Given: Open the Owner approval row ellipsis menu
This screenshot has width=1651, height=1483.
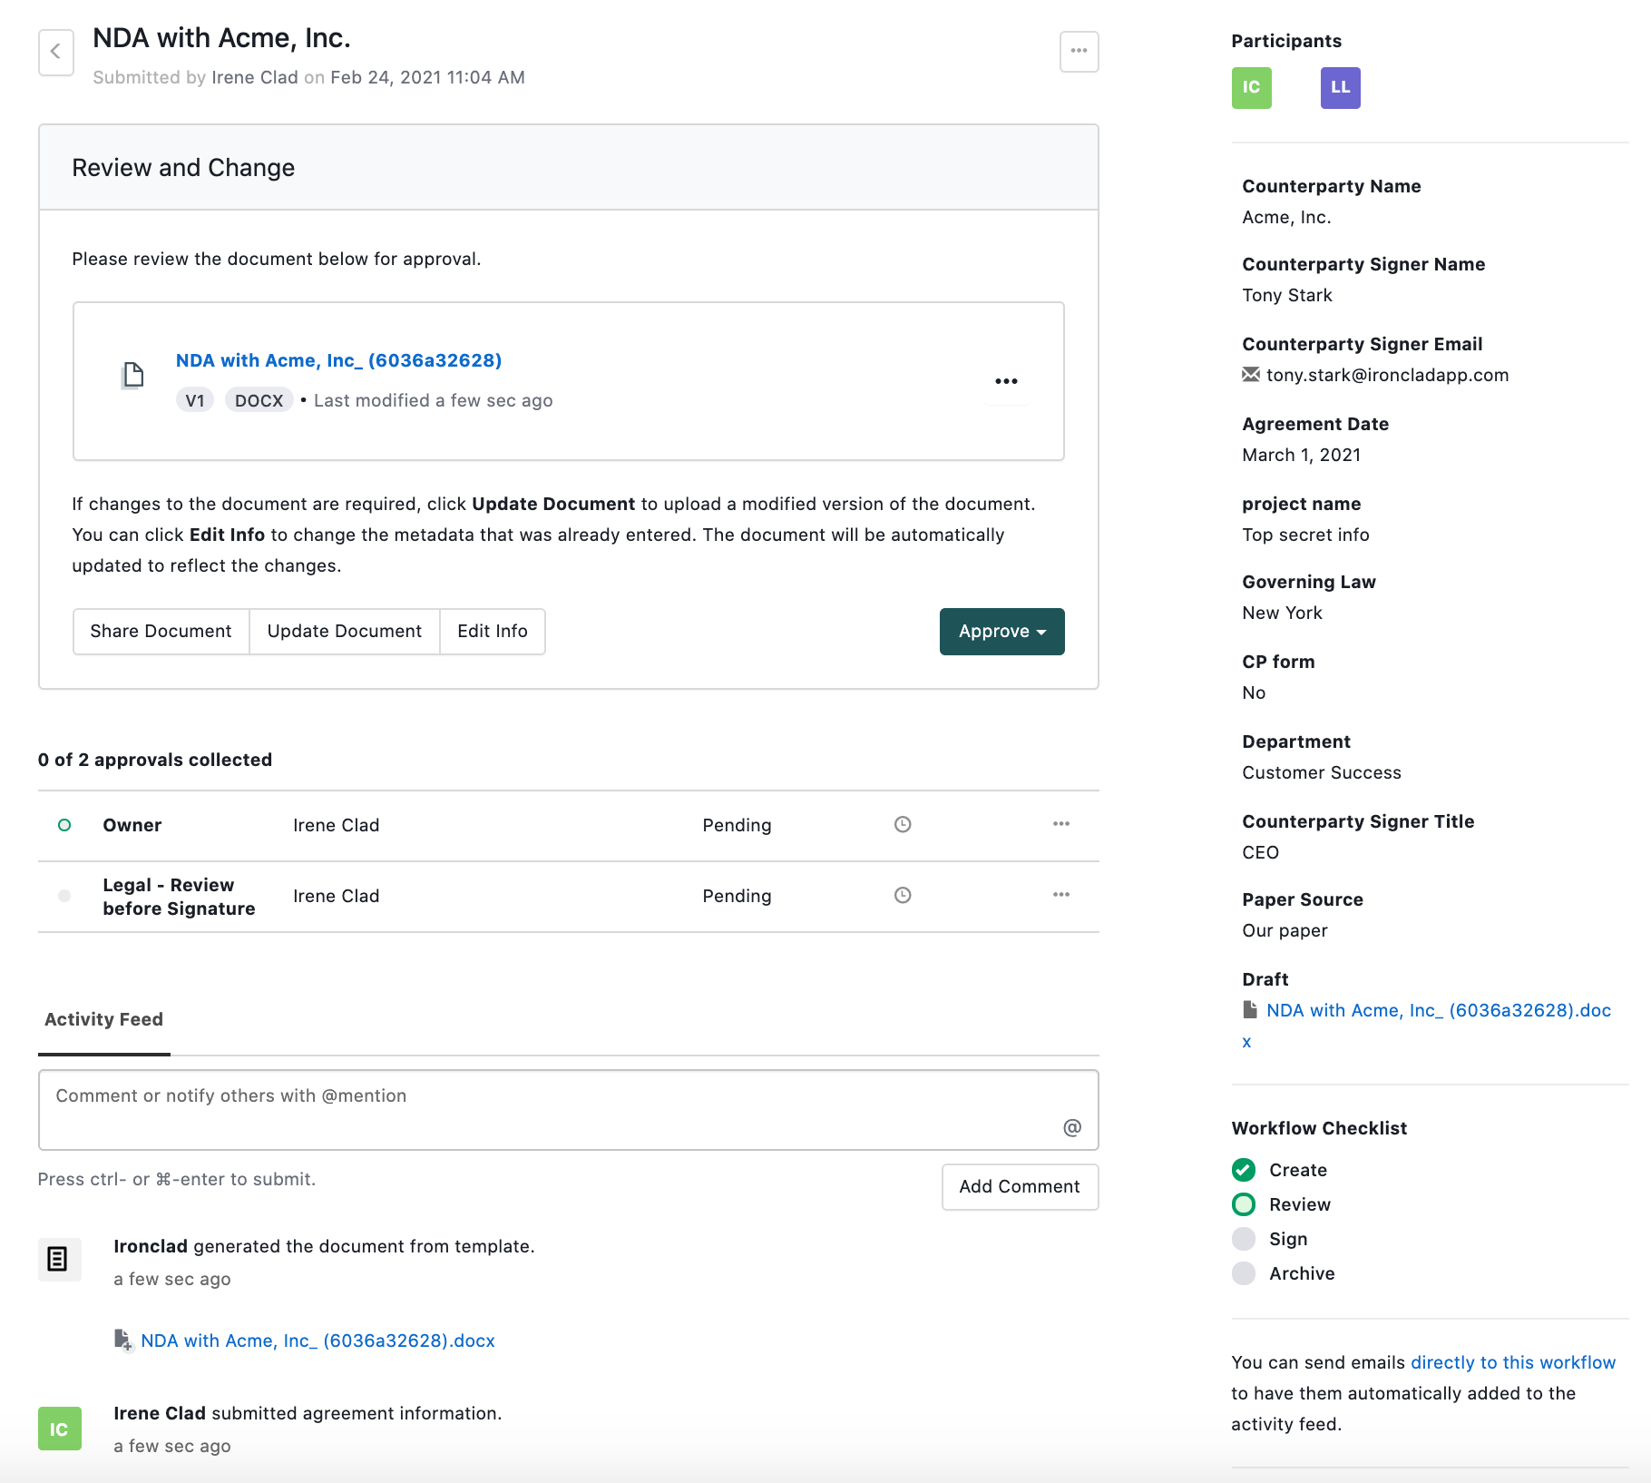Looking at the screenshot, I should tap(1060, 824).
